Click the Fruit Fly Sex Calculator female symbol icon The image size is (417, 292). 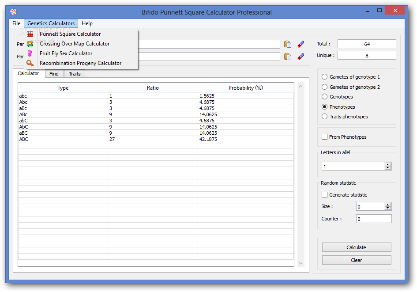pos(30,53)
